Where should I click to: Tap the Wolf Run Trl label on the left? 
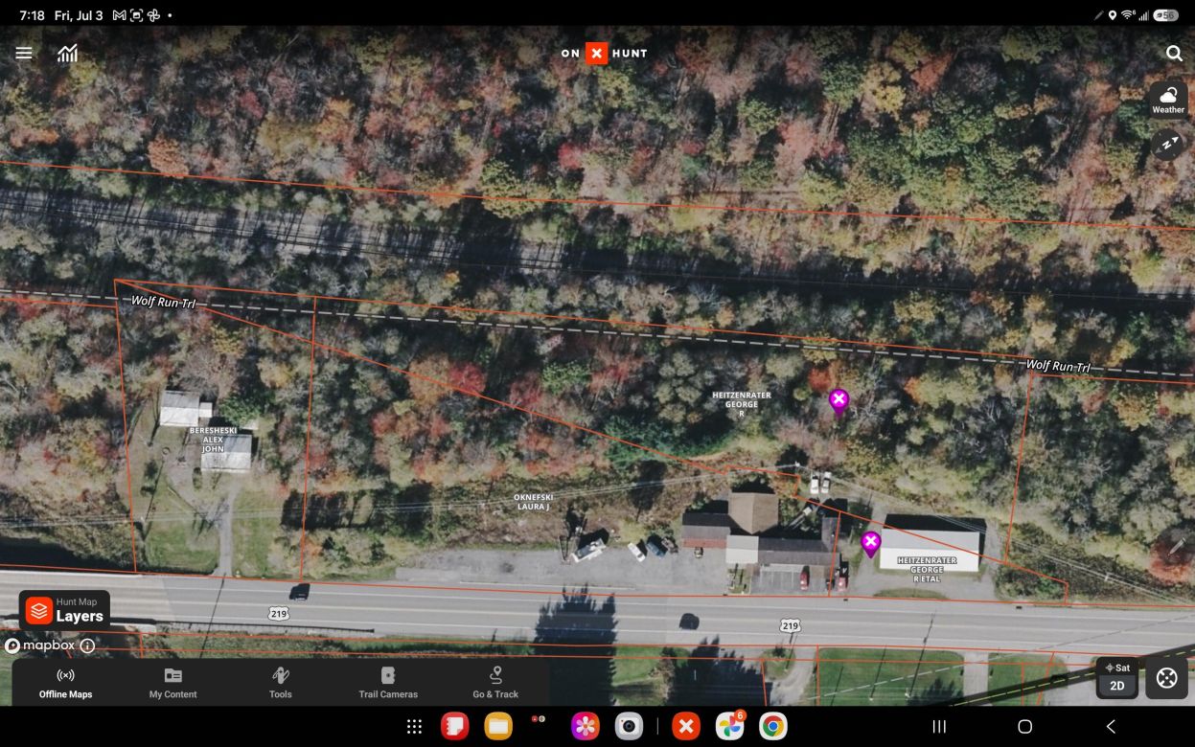(x=164, y=302)
